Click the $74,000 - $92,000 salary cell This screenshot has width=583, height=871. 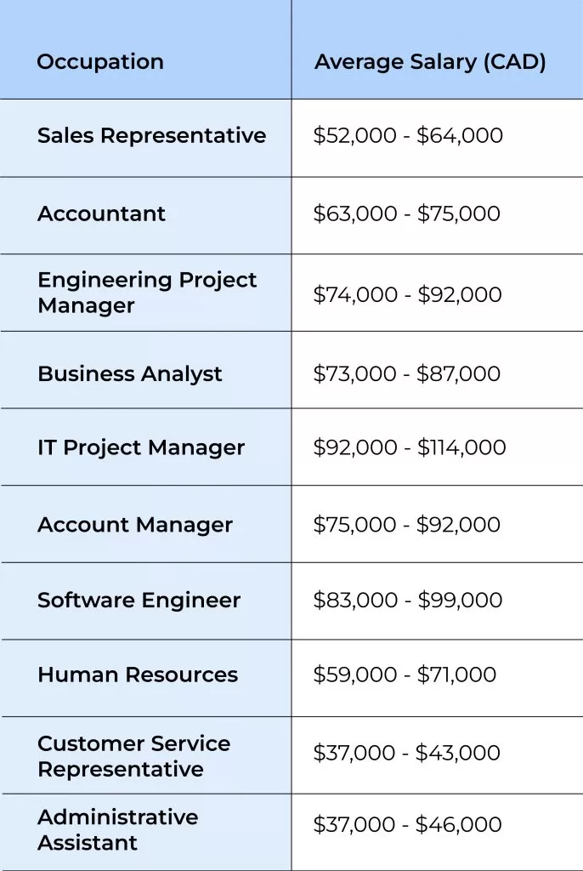[407, 295]
